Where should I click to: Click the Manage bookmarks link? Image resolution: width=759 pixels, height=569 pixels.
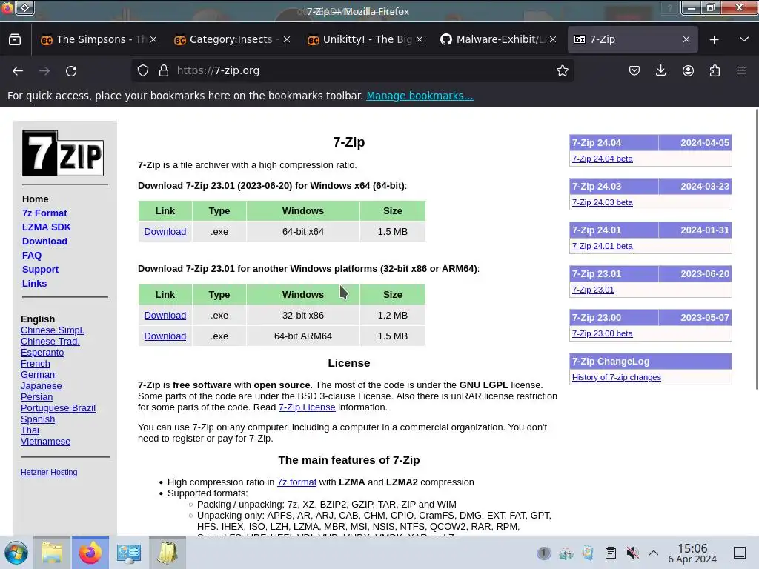click(x=420, y=96)
